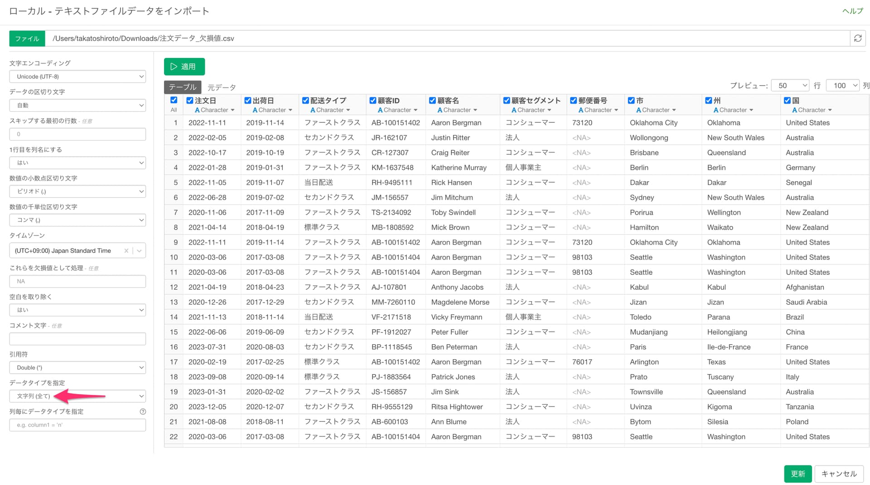Uncheck the 国 column checkbox
Image resolution: width=870 pixels, height=485 pixels.
pyautogui.click(x=788, y=101)
